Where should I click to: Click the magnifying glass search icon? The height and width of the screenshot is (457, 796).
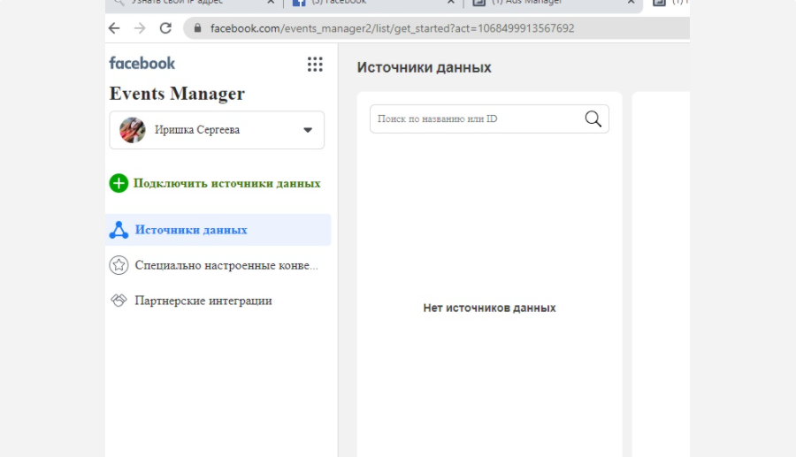[593, 118]
